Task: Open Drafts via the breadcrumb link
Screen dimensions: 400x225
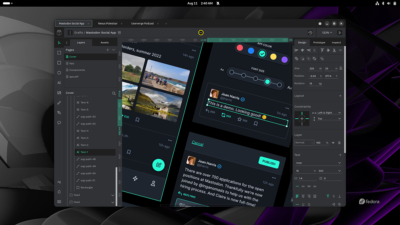Action: (x=78, y=32)
